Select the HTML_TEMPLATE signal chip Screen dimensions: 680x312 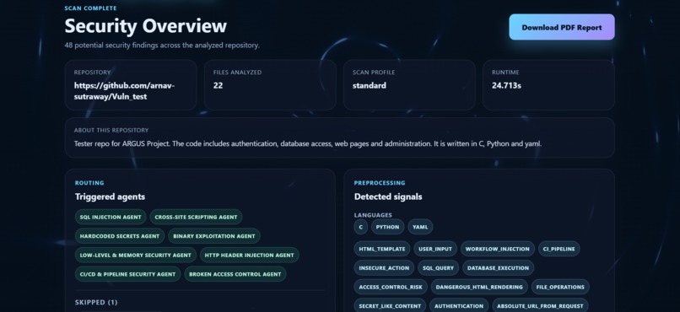point(382,249)
